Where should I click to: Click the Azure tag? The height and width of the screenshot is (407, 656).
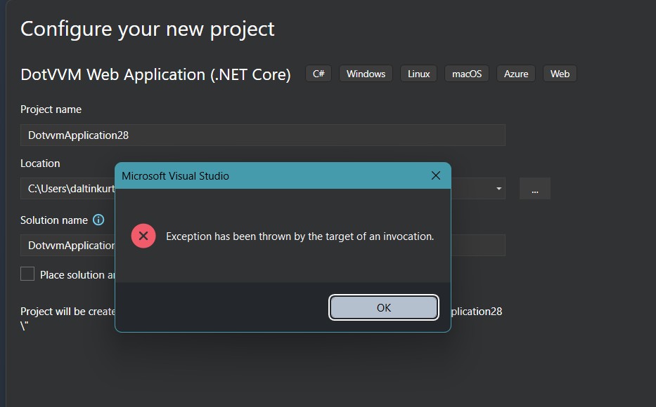(515, 74)
